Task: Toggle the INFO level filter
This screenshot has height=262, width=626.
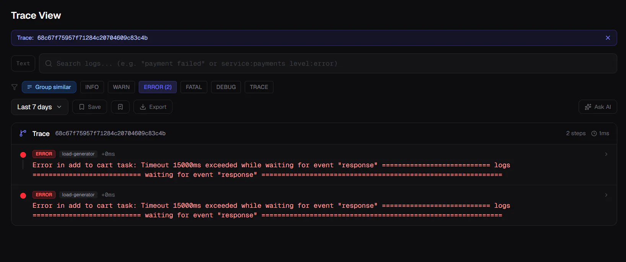Action: tap(92, 87)
